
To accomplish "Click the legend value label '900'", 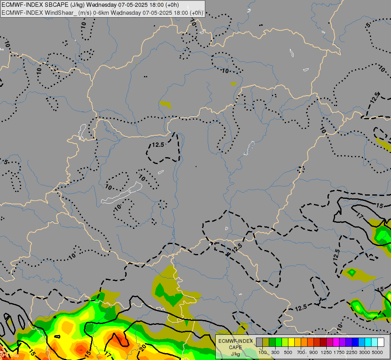I will pyautogui.click(x=314, y=352).
